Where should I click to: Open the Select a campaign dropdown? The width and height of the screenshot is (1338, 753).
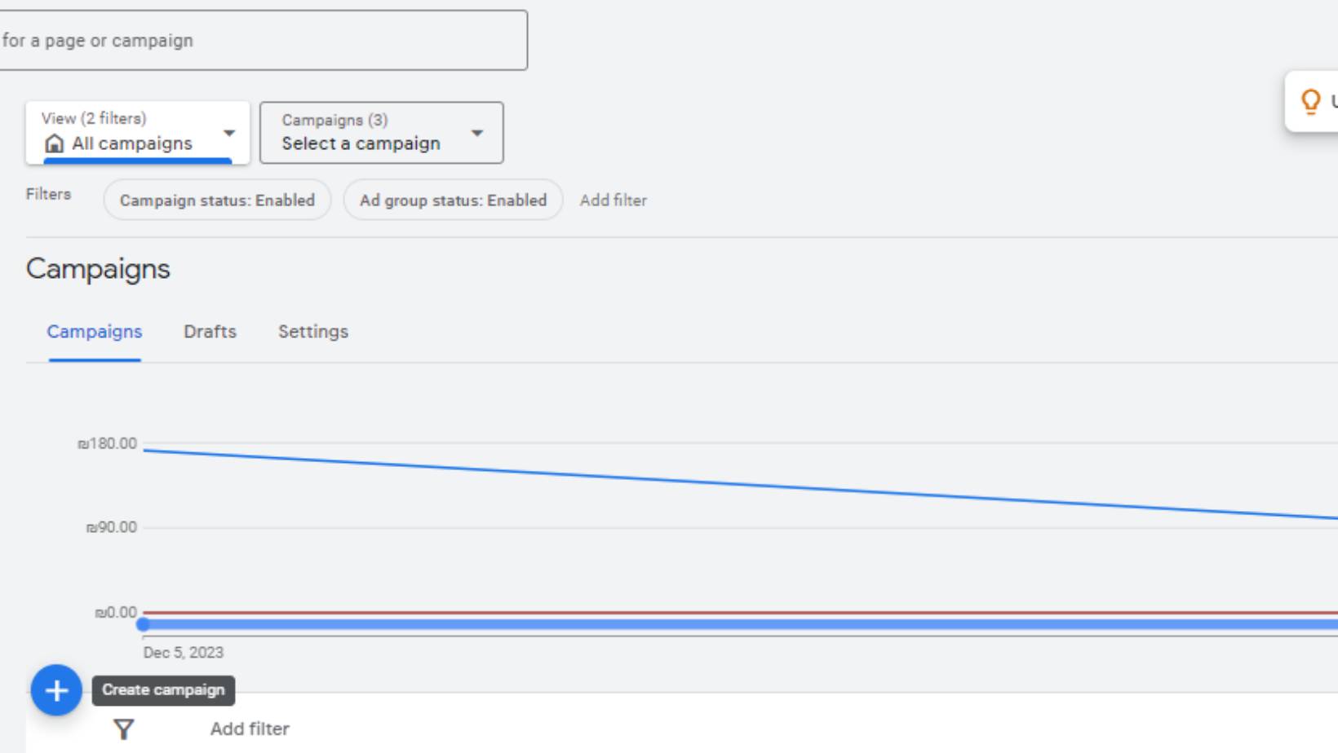[x=382, y=133]
